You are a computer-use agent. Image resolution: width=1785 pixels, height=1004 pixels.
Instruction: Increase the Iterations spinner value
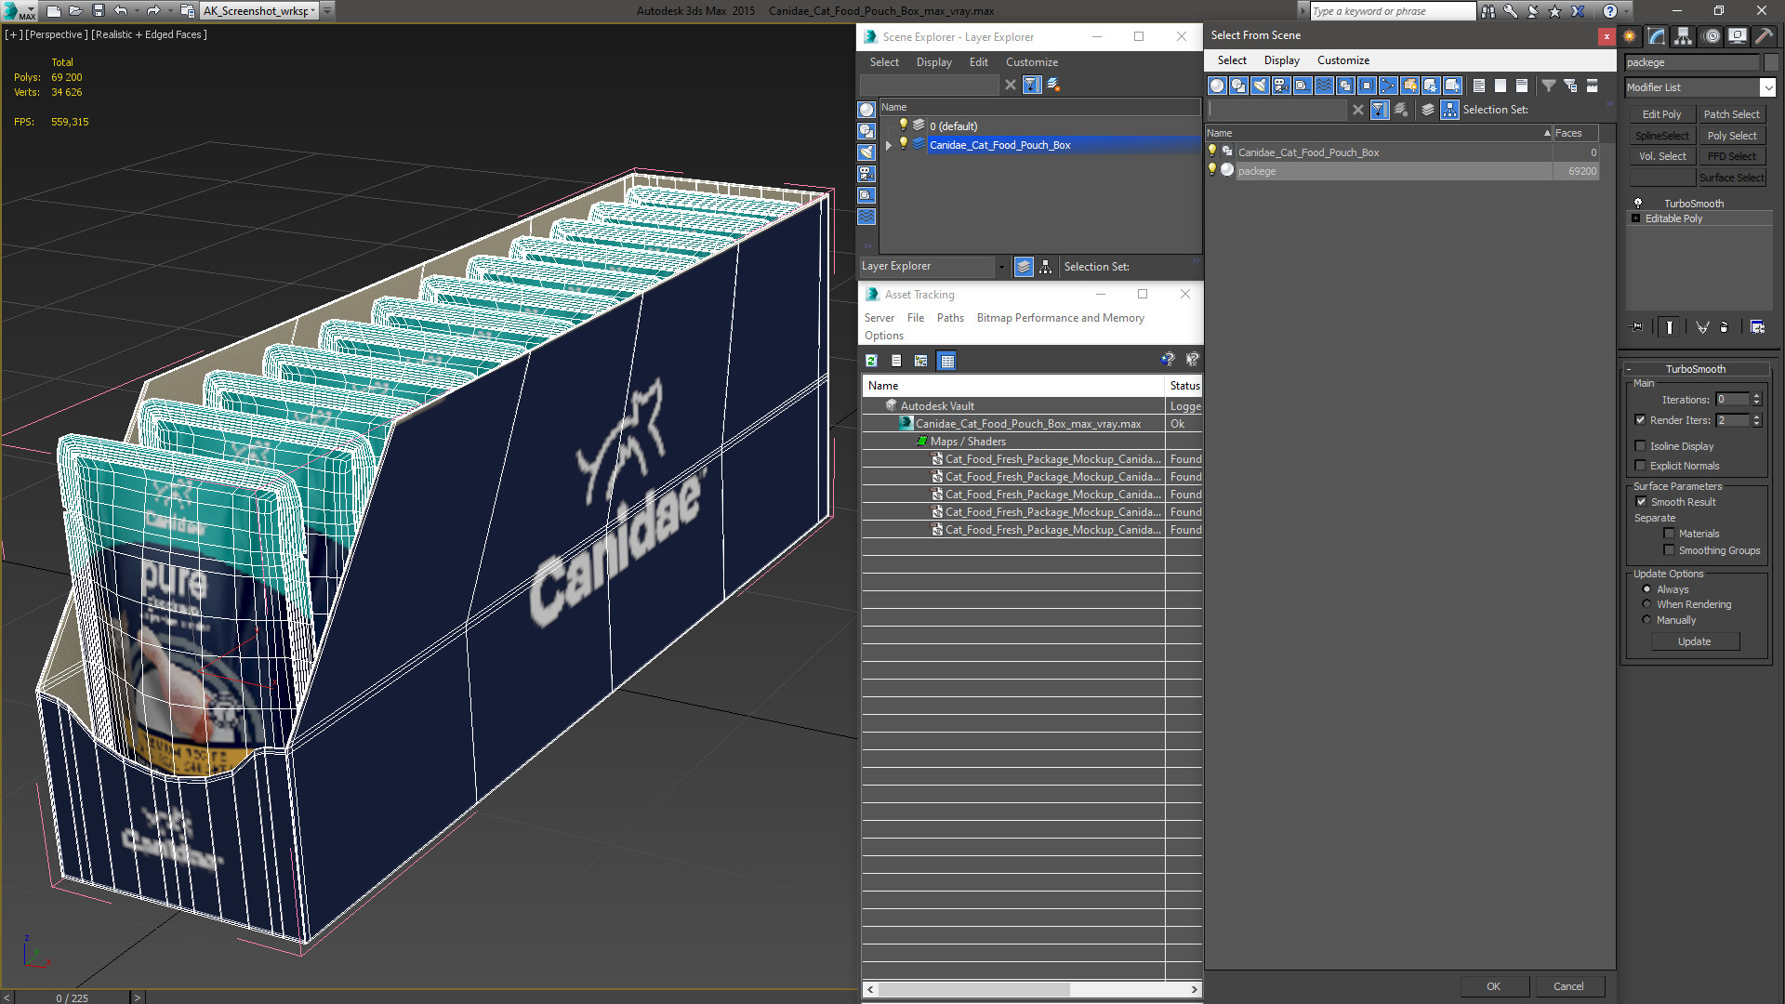click(1756, 396)
